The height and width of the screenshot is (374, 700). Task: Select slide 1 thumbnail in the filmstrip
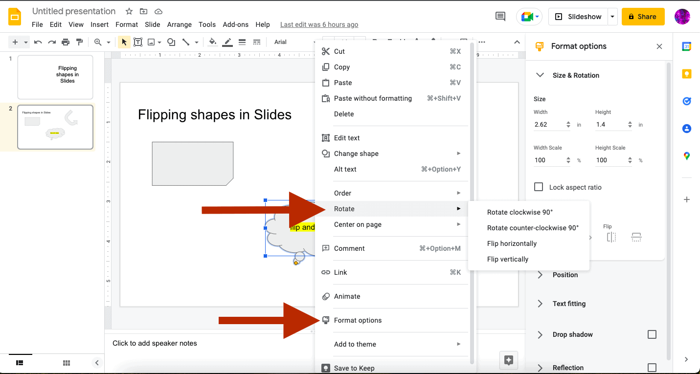55,77
